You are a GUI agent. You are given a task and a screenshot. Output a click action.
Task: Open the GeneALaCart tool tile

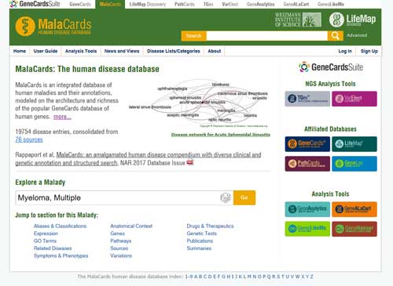pyautogui.click(x=354, y=209)
